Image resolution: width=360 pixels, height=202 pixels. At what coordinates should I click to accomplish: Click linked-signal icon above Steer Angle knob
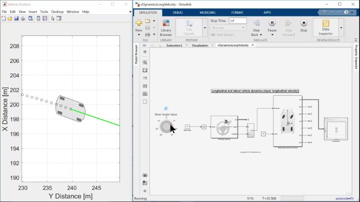166,108
